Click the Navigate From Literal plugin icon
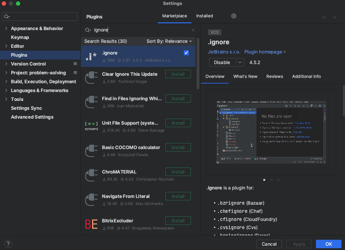This screenshot has height=250, width=345. [91, 200]
